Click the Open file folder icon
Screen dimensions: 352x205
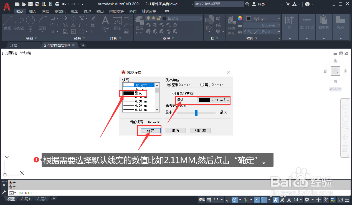[x=24, y=4]
